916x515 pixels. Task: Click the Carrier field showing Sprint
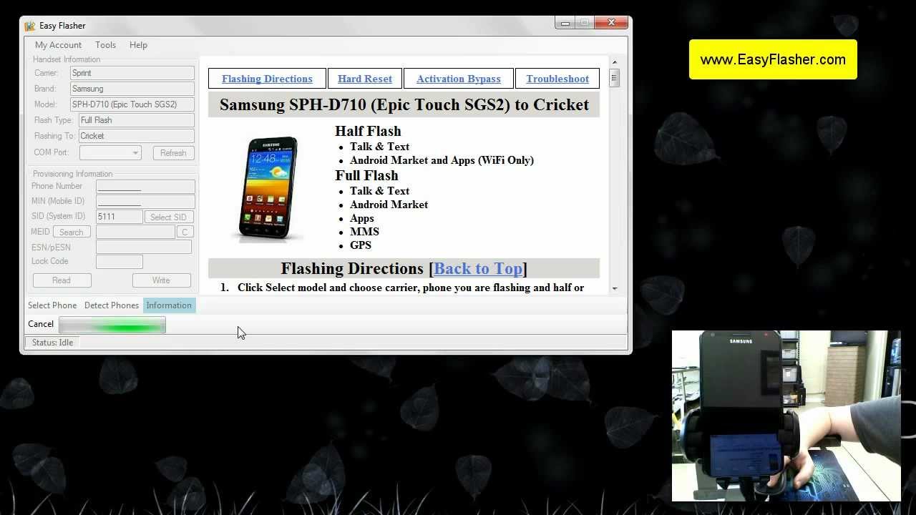(x=132, y=73)
